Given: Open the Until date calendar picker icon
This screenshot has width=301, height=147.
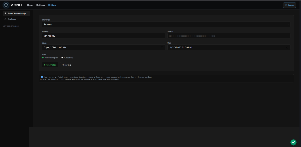Looking at the screenshot, I should (287, 47).
